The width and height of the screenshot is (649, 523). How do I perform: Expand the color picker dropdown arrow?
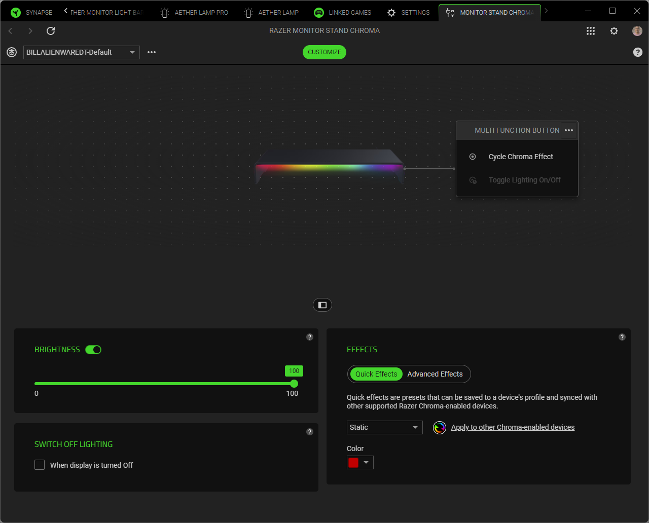(x=366, y=462)
